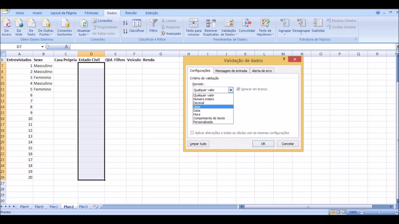This screenshot has width=399, height=224.
Task: Open Layout da Página tab
Action: (63, 13)
